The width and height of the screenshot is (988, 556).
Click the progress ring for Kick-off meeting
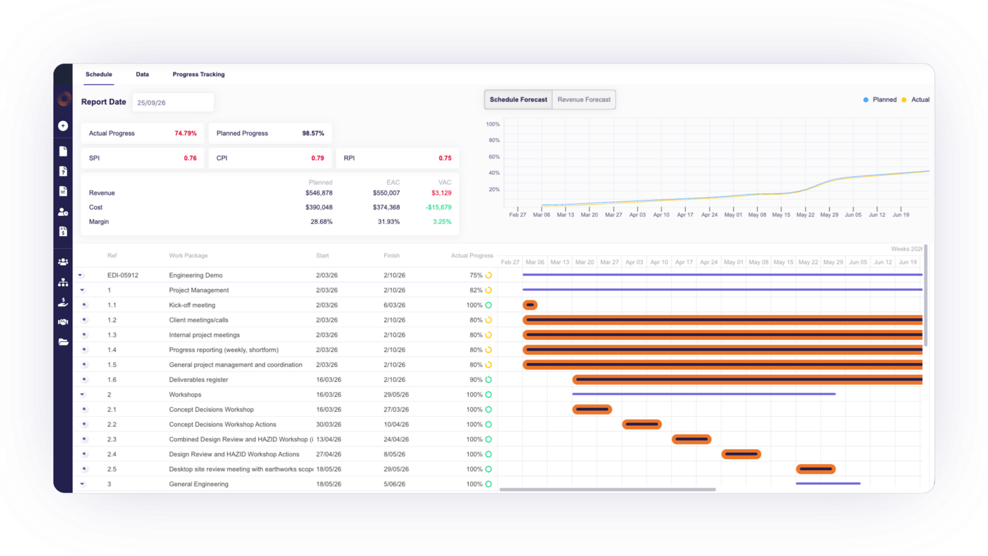(488, 305)
